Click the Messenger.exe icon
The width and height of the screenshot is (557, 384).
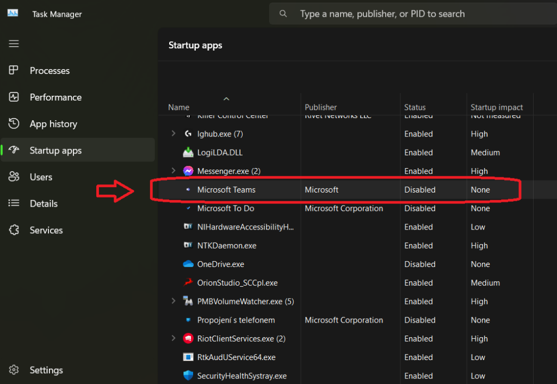coord(188,171)
